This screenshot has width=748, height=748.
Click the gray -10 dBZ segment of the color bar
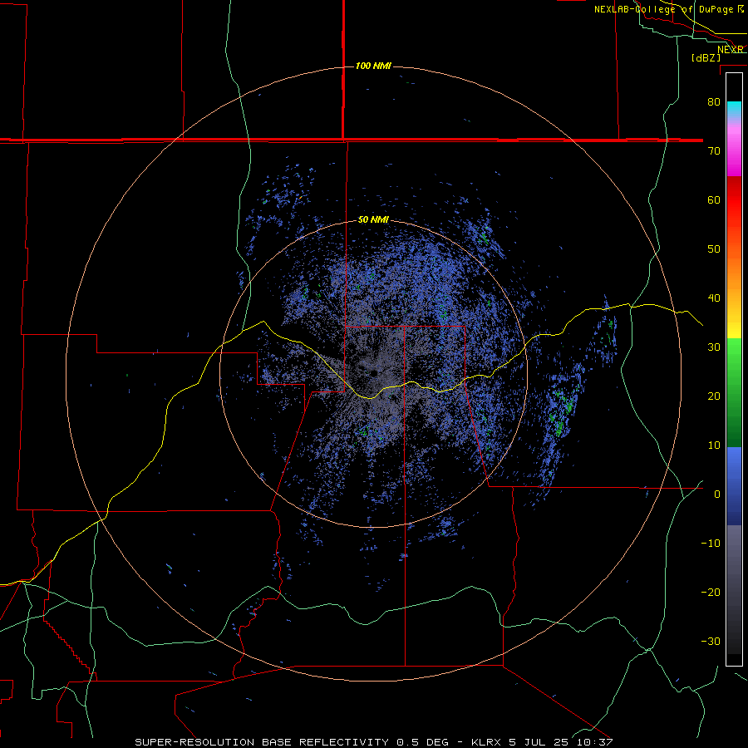(734, 544)
